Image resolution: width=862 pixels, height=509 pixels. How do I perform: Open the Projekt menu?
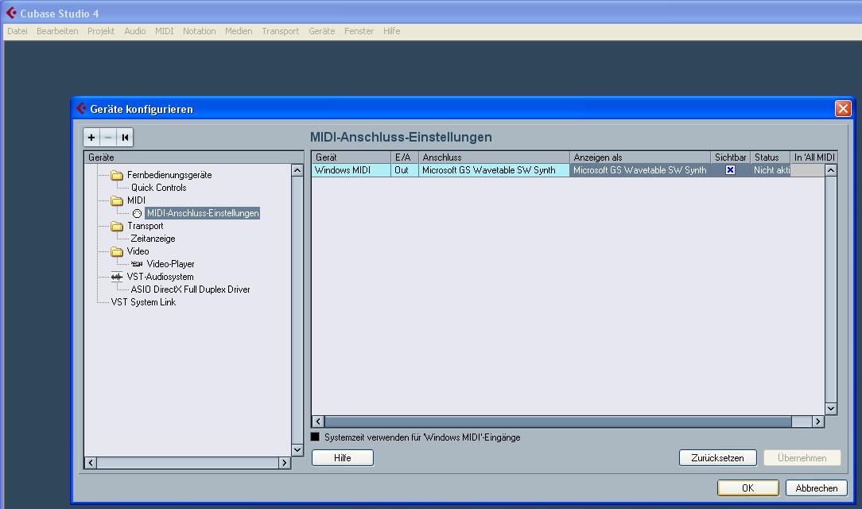(x=101, y=31)
